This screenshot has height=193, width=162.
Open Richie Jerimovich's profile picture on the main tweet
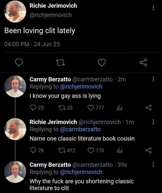click(x=16, y=12)
